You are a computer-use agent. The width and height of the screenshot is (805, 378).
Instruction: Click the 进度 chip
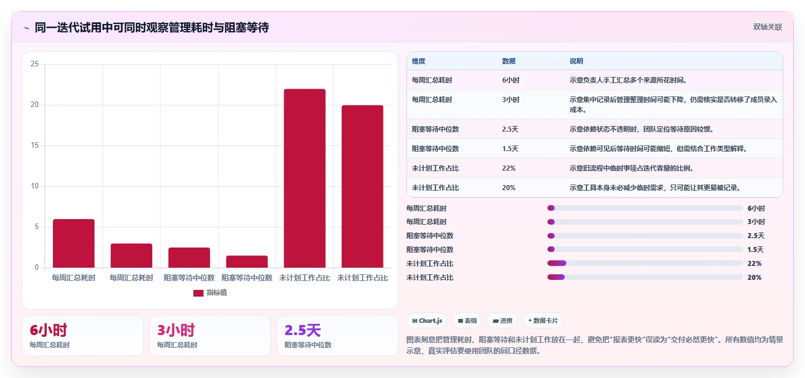[502, 321]
